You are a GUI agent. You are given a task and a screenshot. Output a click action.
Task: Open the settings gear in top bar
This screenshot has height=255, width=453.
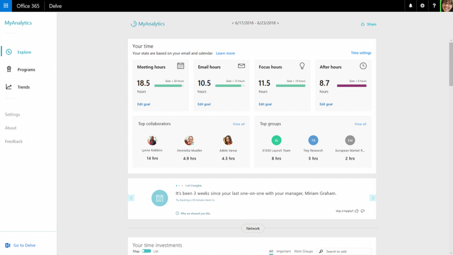(x=422, y=6)
